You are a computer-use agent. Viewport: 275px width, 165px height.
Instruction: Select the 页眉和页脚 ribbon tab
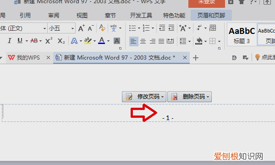(x=211, y=16)
